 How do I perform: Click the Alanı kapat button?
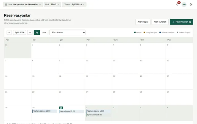coord(143,22)
